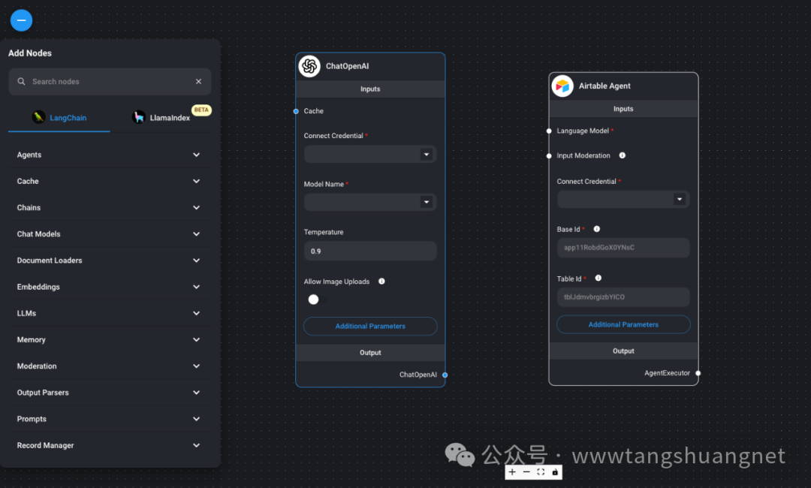Open the info icon beside Base Id
The width and height of the screenshot is (811, 488).
click(597, 229)
